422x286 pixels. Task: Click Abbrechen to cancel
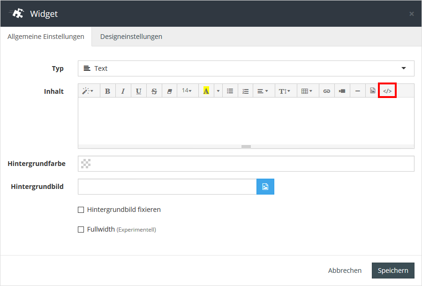point(345,271)
